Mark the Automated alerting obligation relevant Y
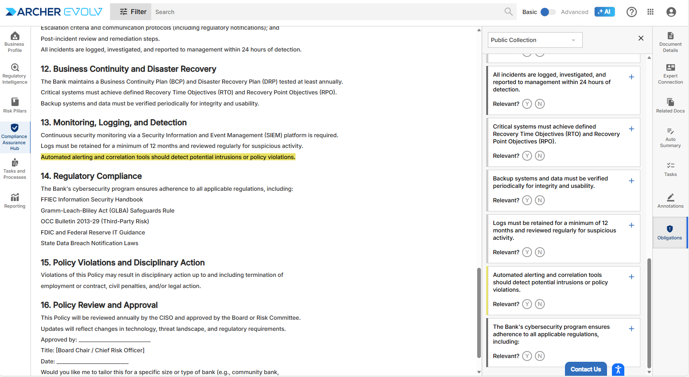 [527, 304]
